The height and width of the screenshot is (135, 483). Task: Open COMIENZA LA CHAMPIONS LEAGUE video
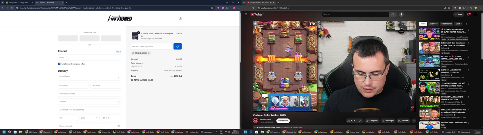[430, 101]
